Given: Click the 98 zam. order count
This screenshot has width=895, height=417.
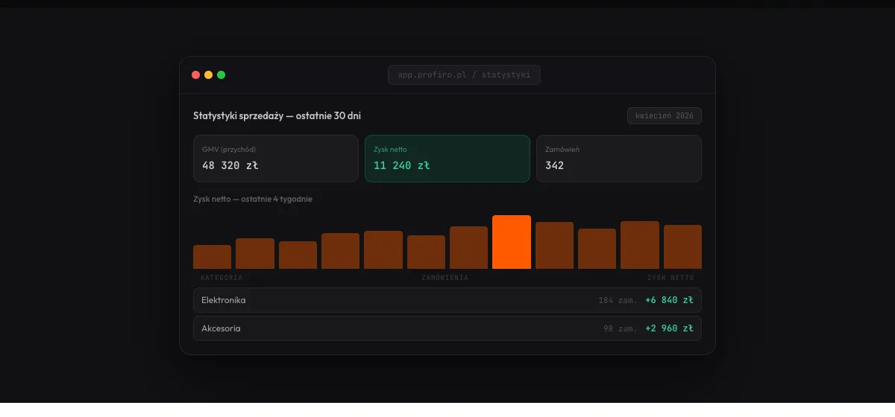Looking at the screenshot, I should click(x=621, y=328).
